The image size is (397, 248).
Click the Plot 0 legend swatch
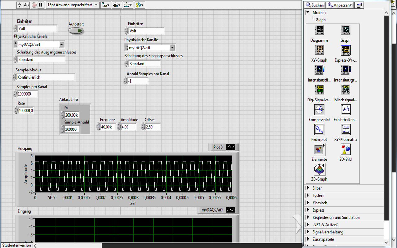pos(230,147)
